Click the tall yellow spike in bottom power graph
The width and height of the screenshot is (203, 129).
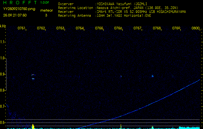[x=33, y=125]
